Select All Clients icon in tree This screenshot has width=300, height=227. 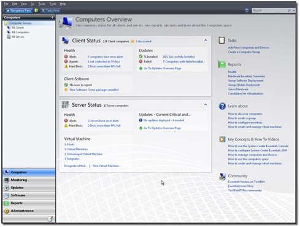coord(9,28)
